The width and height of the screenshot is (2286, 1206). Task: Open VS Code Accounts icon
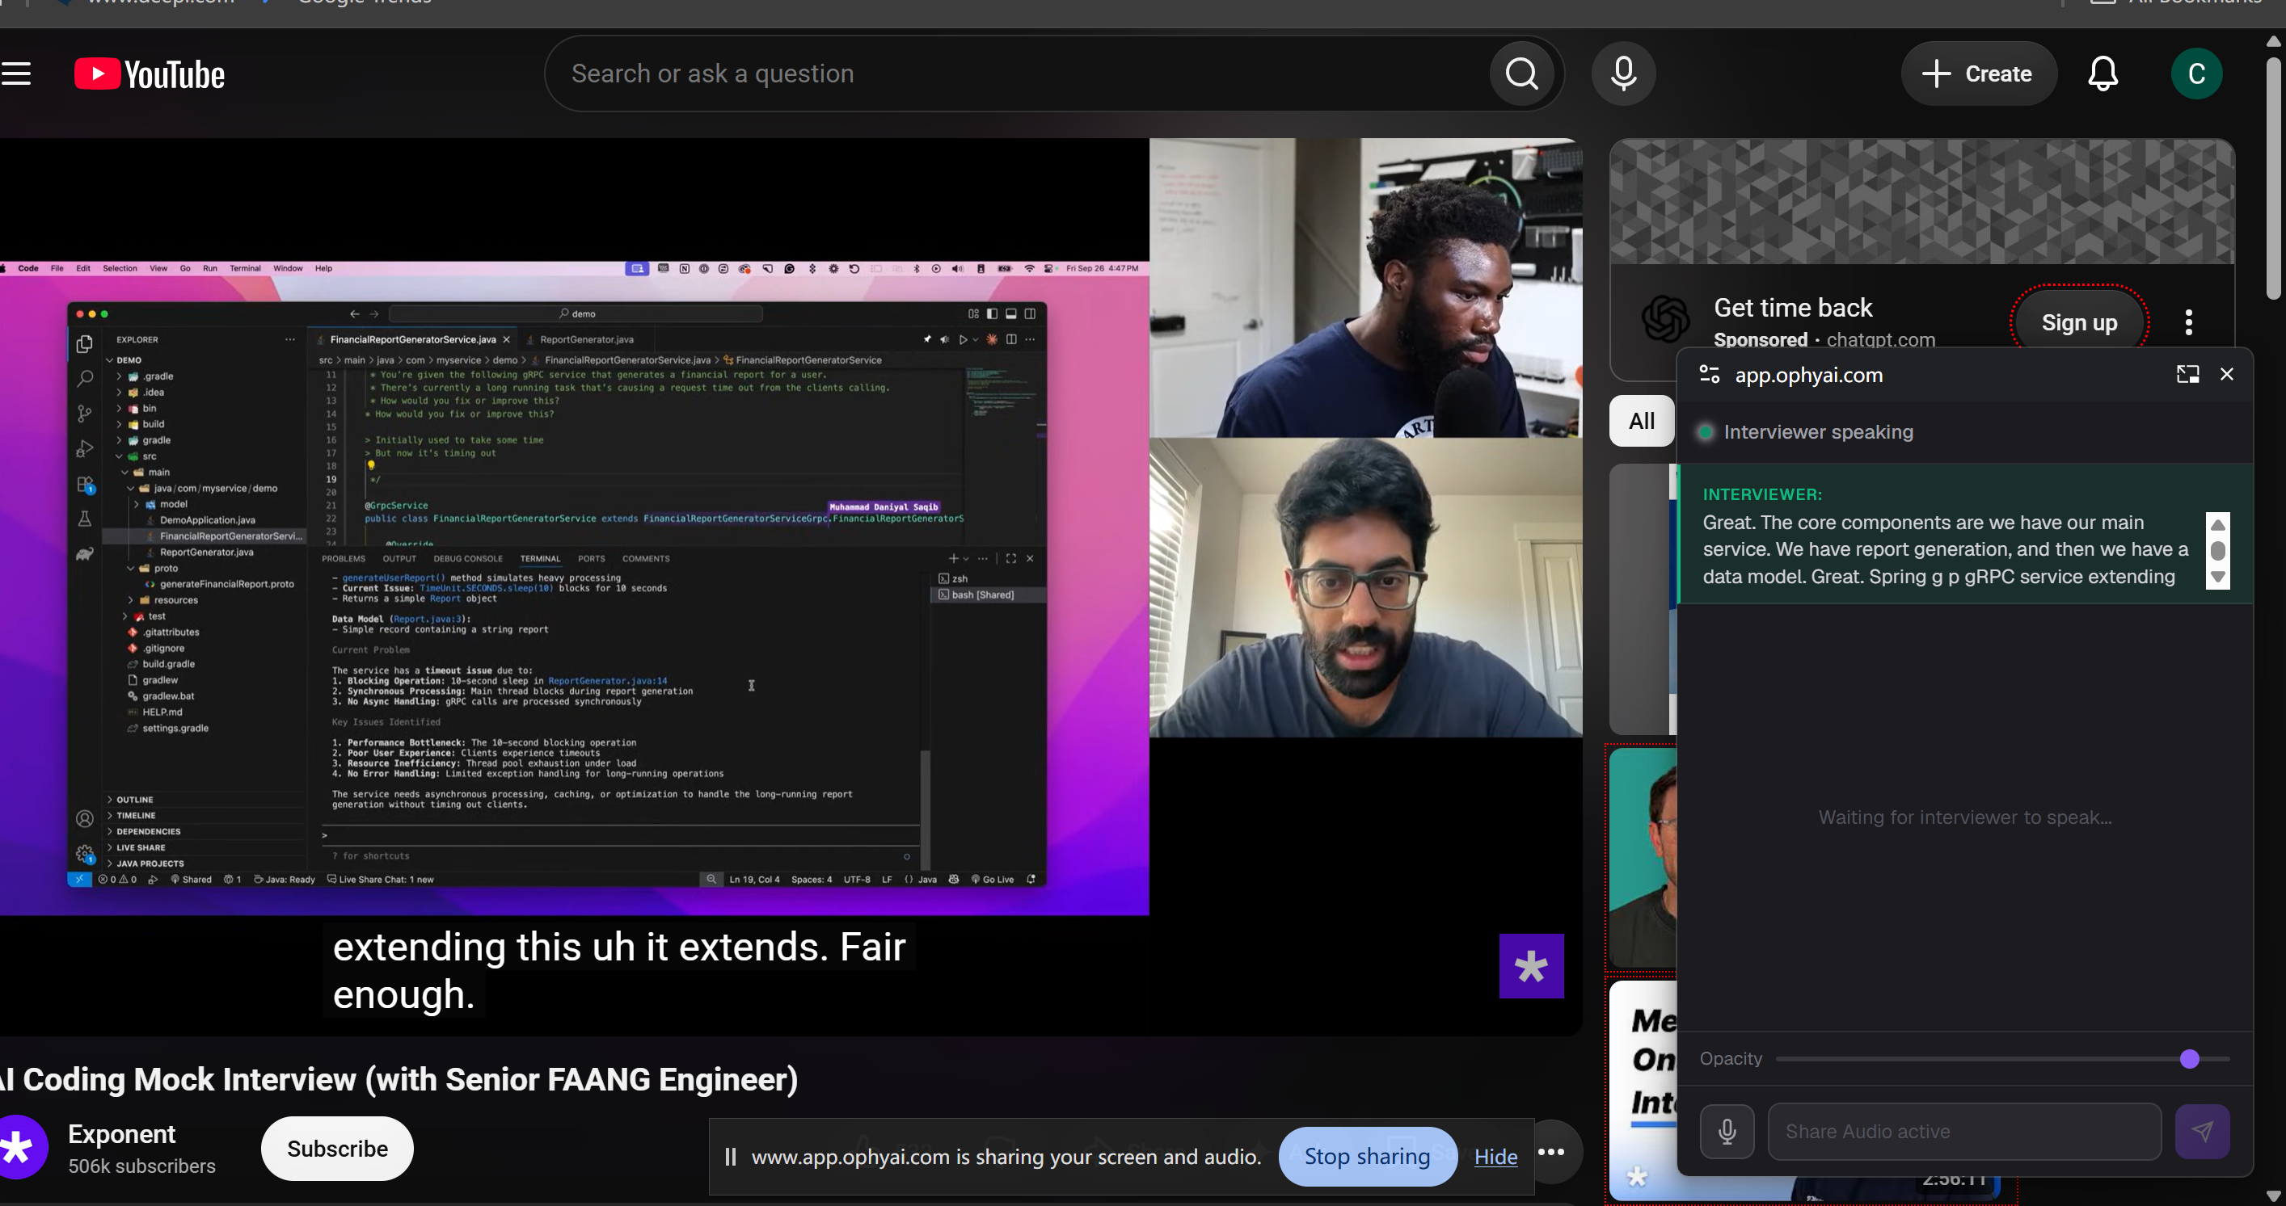tap(84, 818)
